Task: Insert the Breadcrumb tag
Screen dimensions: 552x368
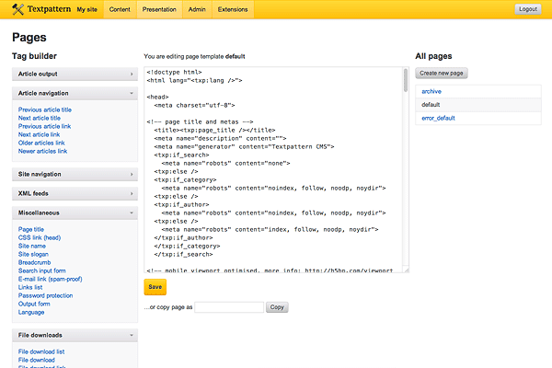Action: pyautogui.click(x=34, y=262)
